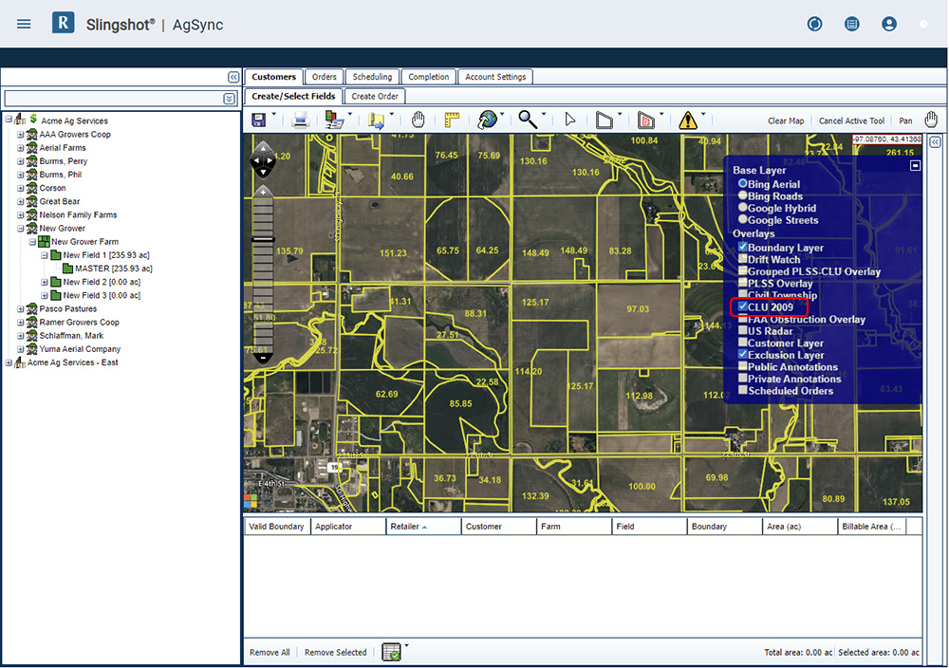The image size is (949, 668).
Task: Select the measure ruler tool
Action: coord(452,120)
